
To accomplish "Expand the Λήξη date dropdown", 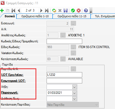I will [74, 87].
